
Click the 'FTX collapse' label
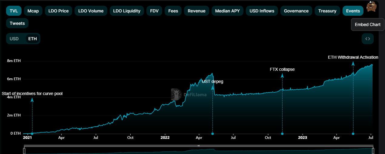coord(282,69)
